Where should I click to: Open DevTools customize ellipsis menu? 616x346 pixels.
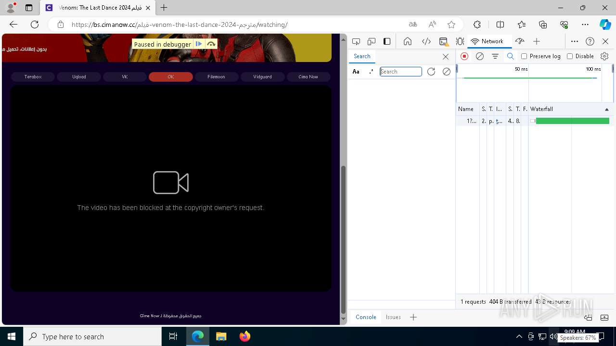click(574, 41)
